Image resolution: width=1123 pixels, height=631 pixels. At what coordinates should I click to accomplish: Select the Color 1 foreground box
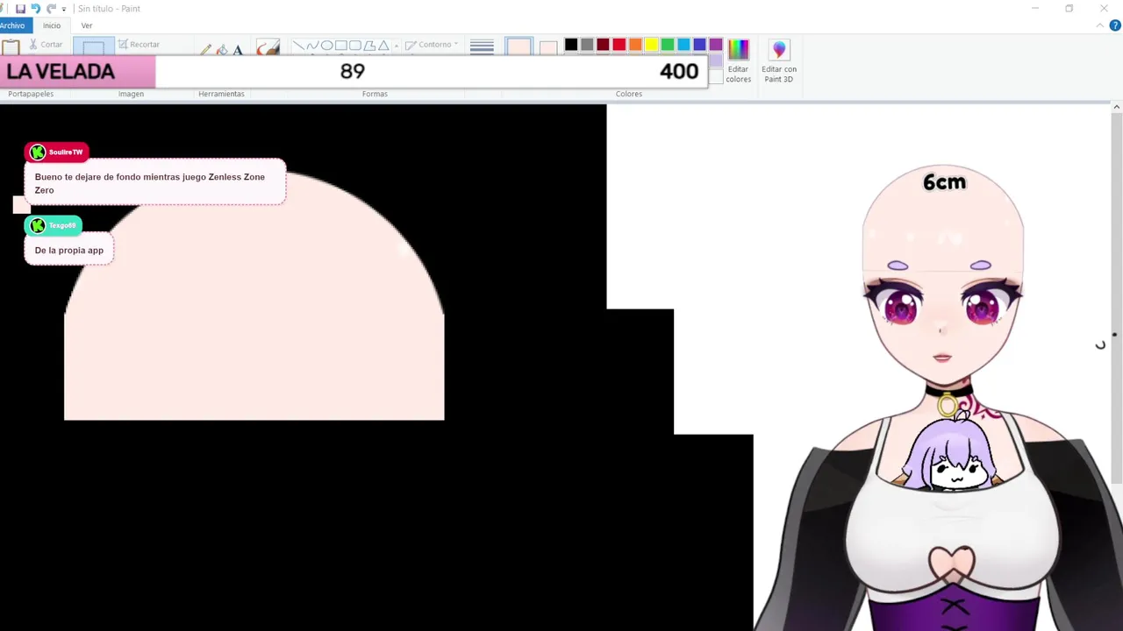click(x=519, y=47)
